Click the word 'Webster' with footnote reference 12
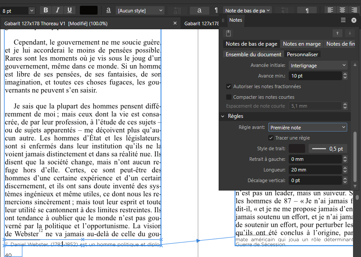Image resolution: width=361 pixels, height=257 pixels. coord(27,234)
